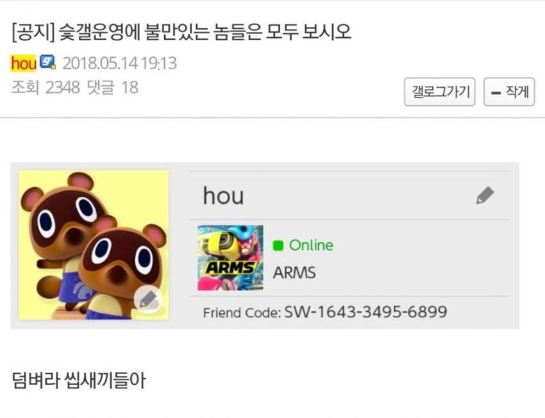Click the green Online status square
545x418 pixels.
[278, 246]
